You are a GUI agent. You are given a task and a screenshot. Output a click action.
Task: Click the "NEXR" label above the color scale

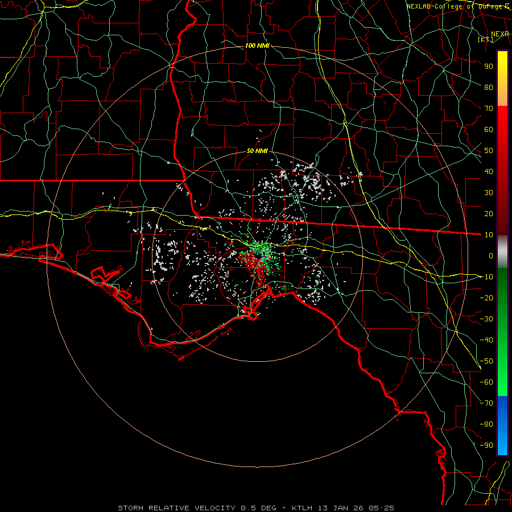(x=500, y=34)
